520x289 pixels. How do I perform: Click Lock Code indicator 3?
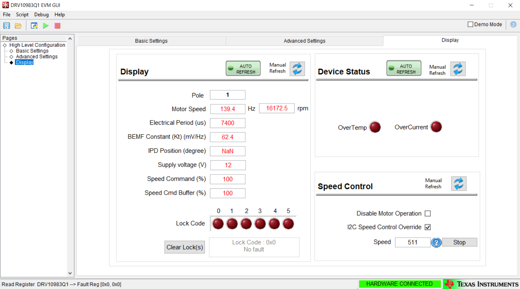[x=260, y=224]
